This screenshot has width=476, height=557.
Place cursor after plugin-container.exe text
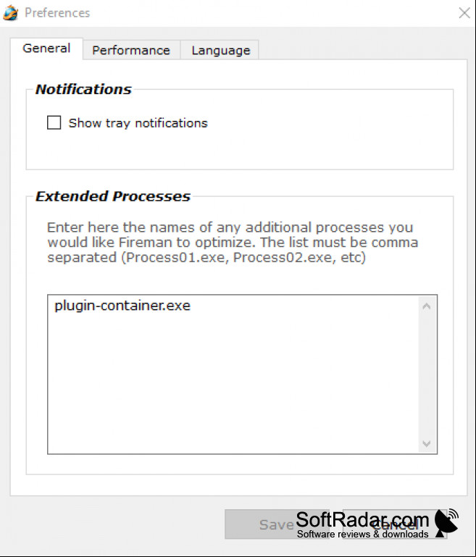tap(191, 306)
